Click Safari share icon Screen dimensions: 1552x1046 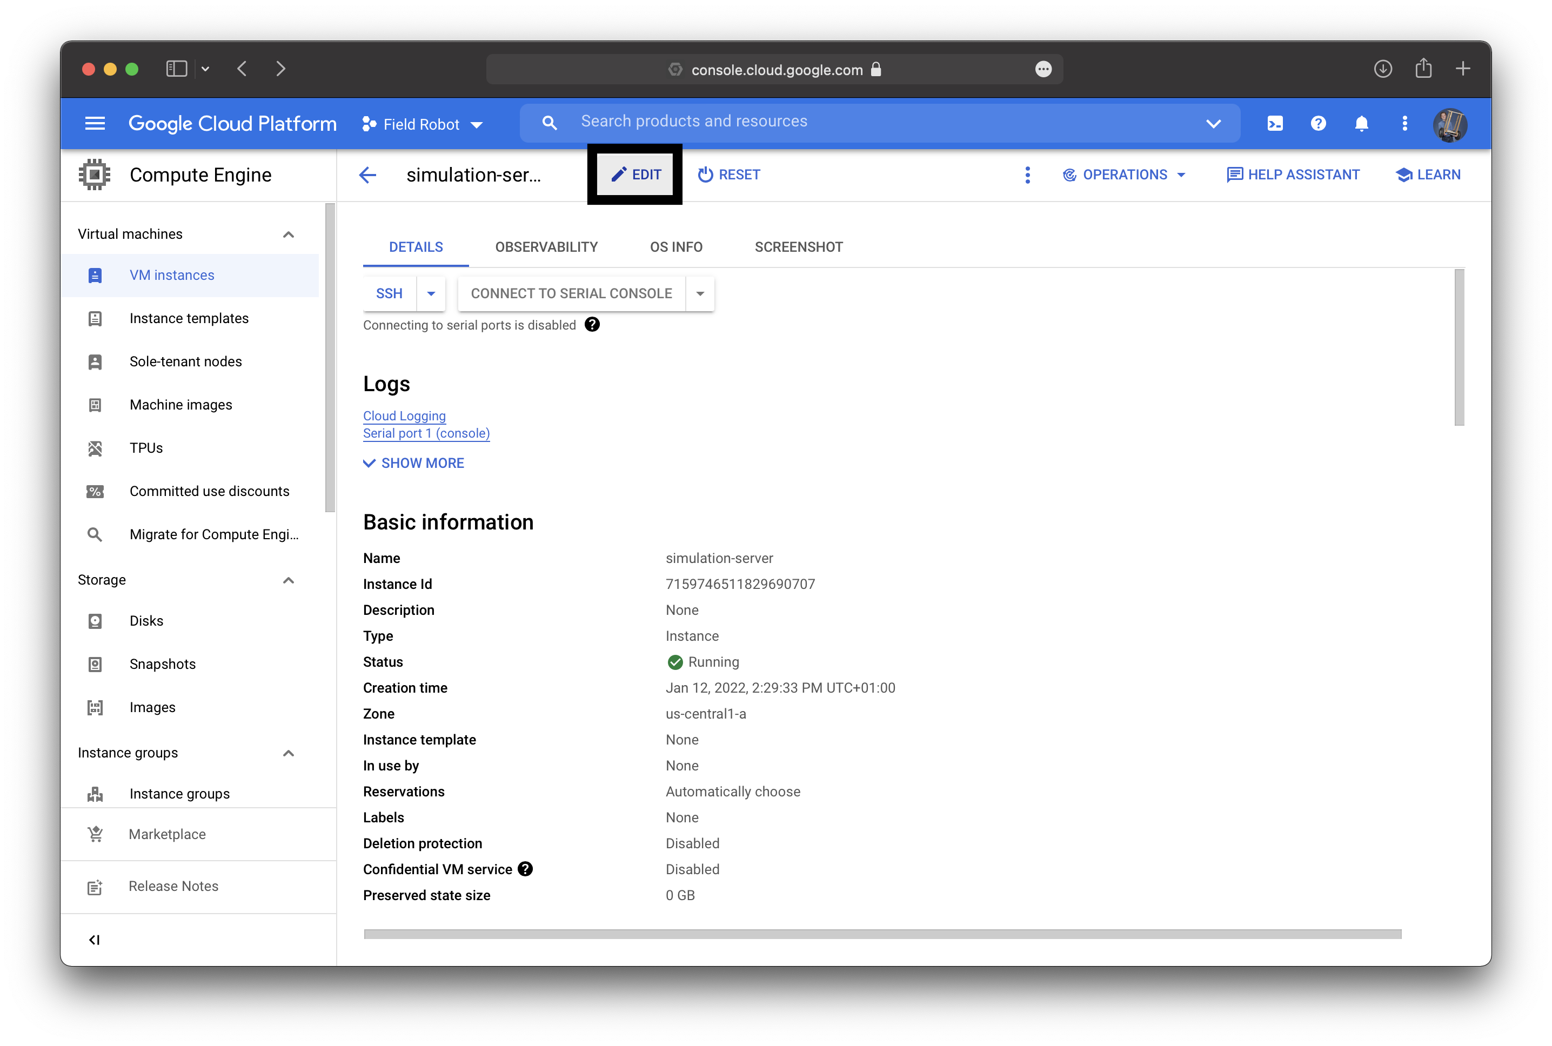pos(1423,68)
